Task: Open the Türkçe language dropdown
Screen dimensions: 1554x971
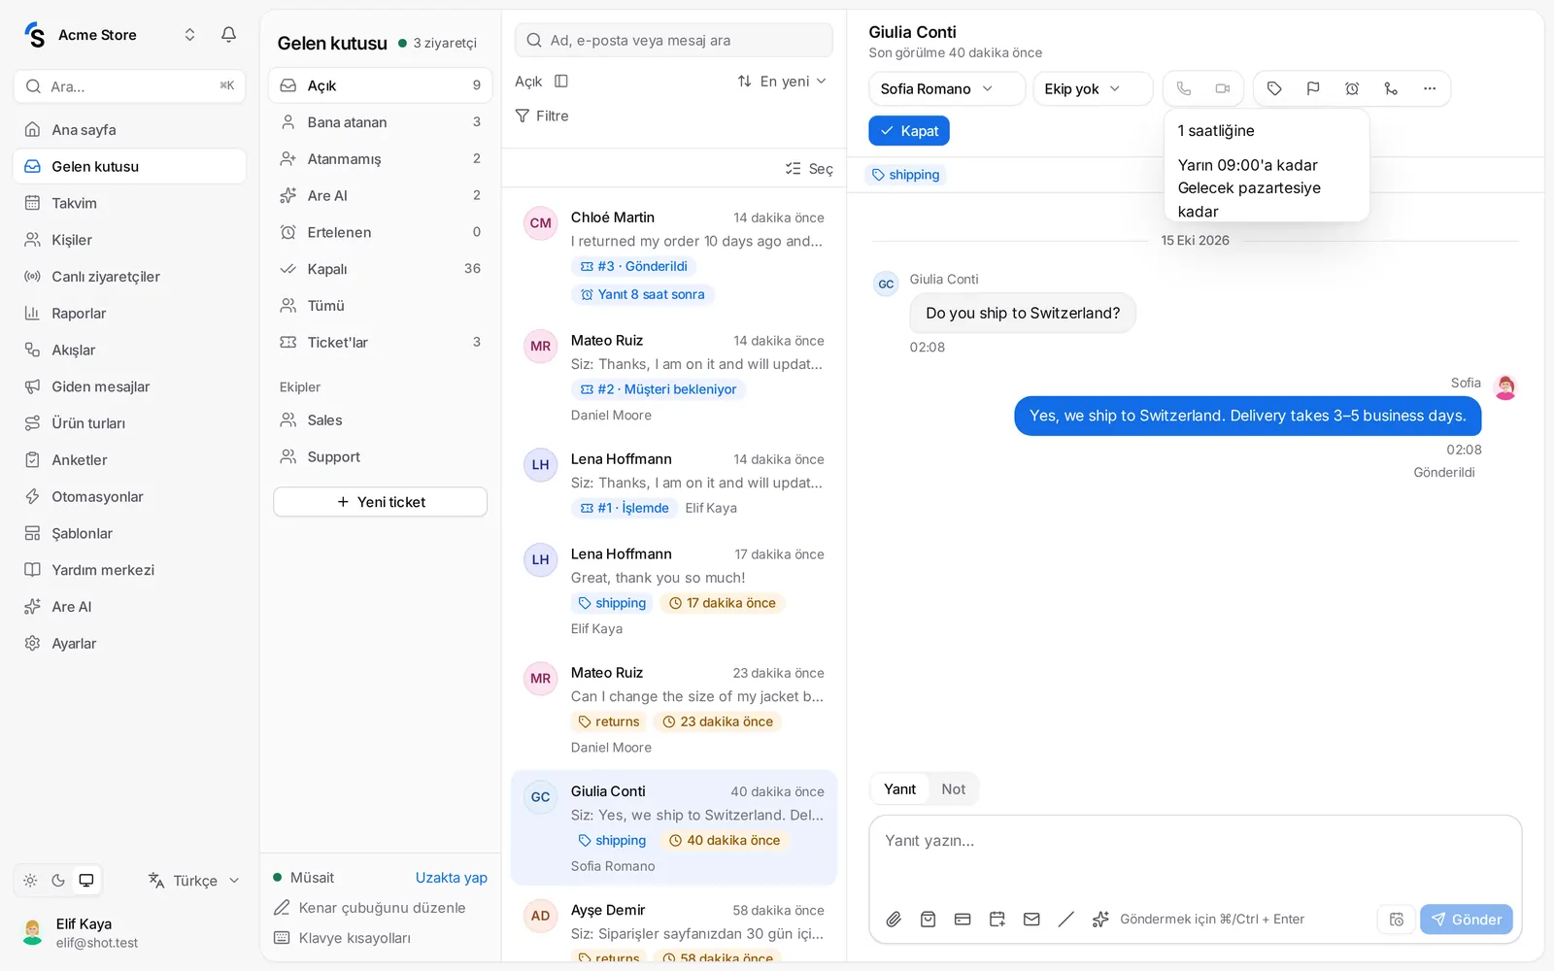Action: (193, 881)
